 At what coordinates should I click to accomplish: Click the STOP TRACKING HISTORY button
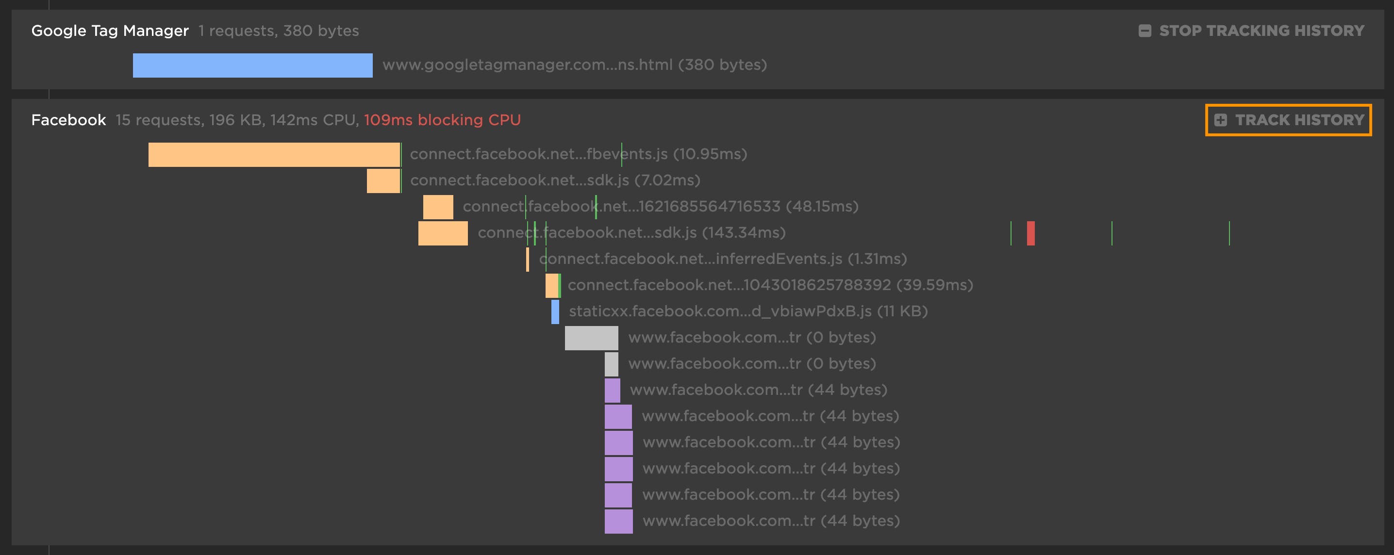click(1251, 31)
